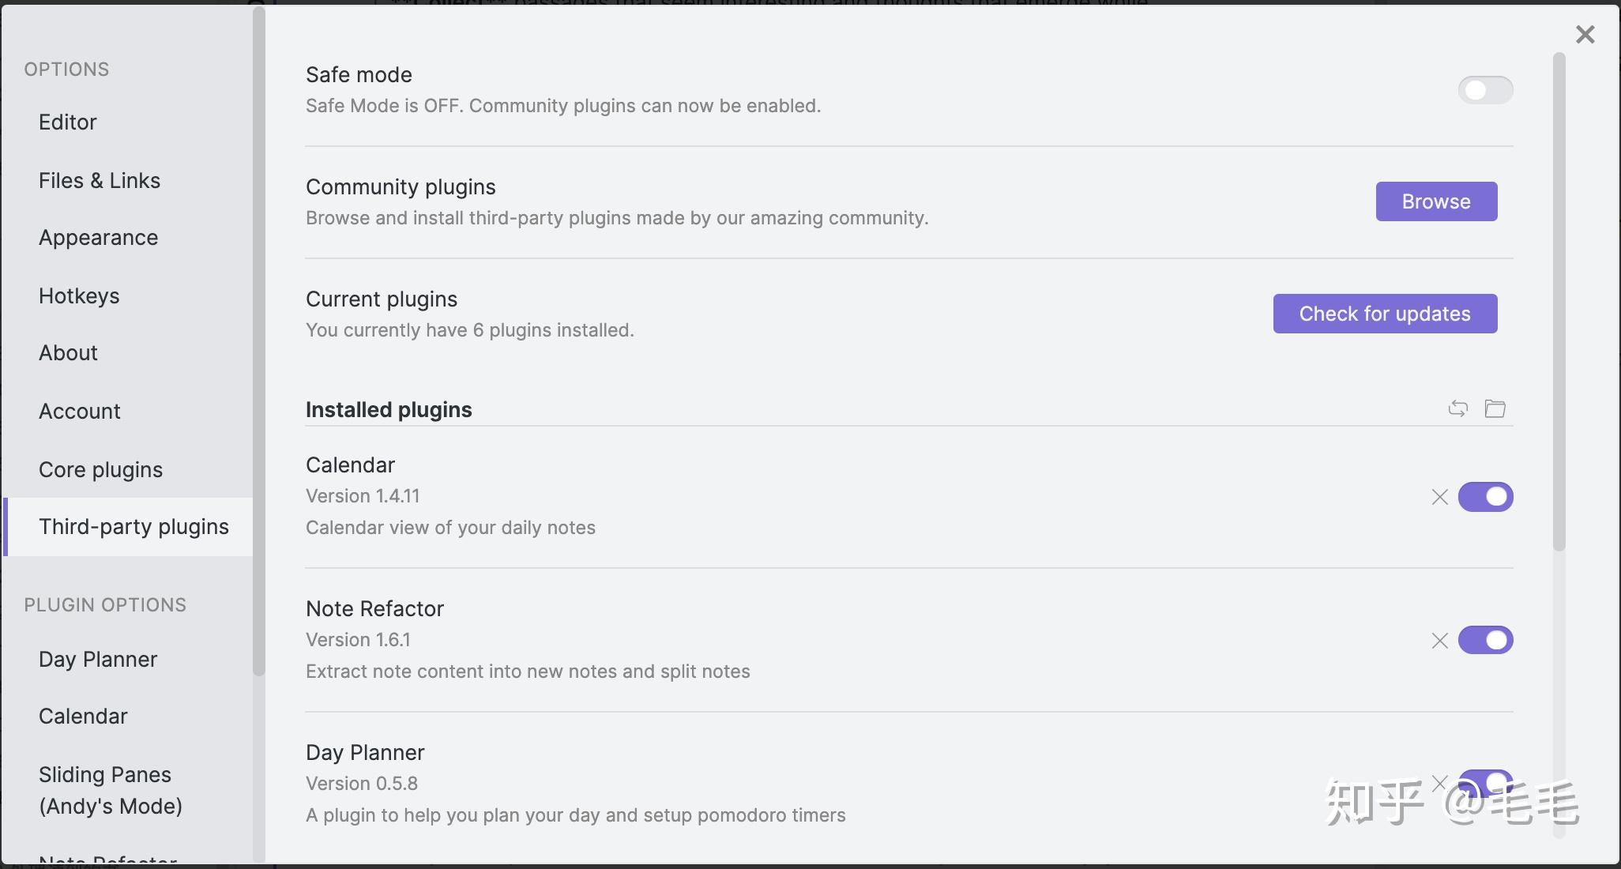The height and width of the screenshot is (869, 1621).
Task: Open the Editor settings tab
Action: tap(68, 122)
